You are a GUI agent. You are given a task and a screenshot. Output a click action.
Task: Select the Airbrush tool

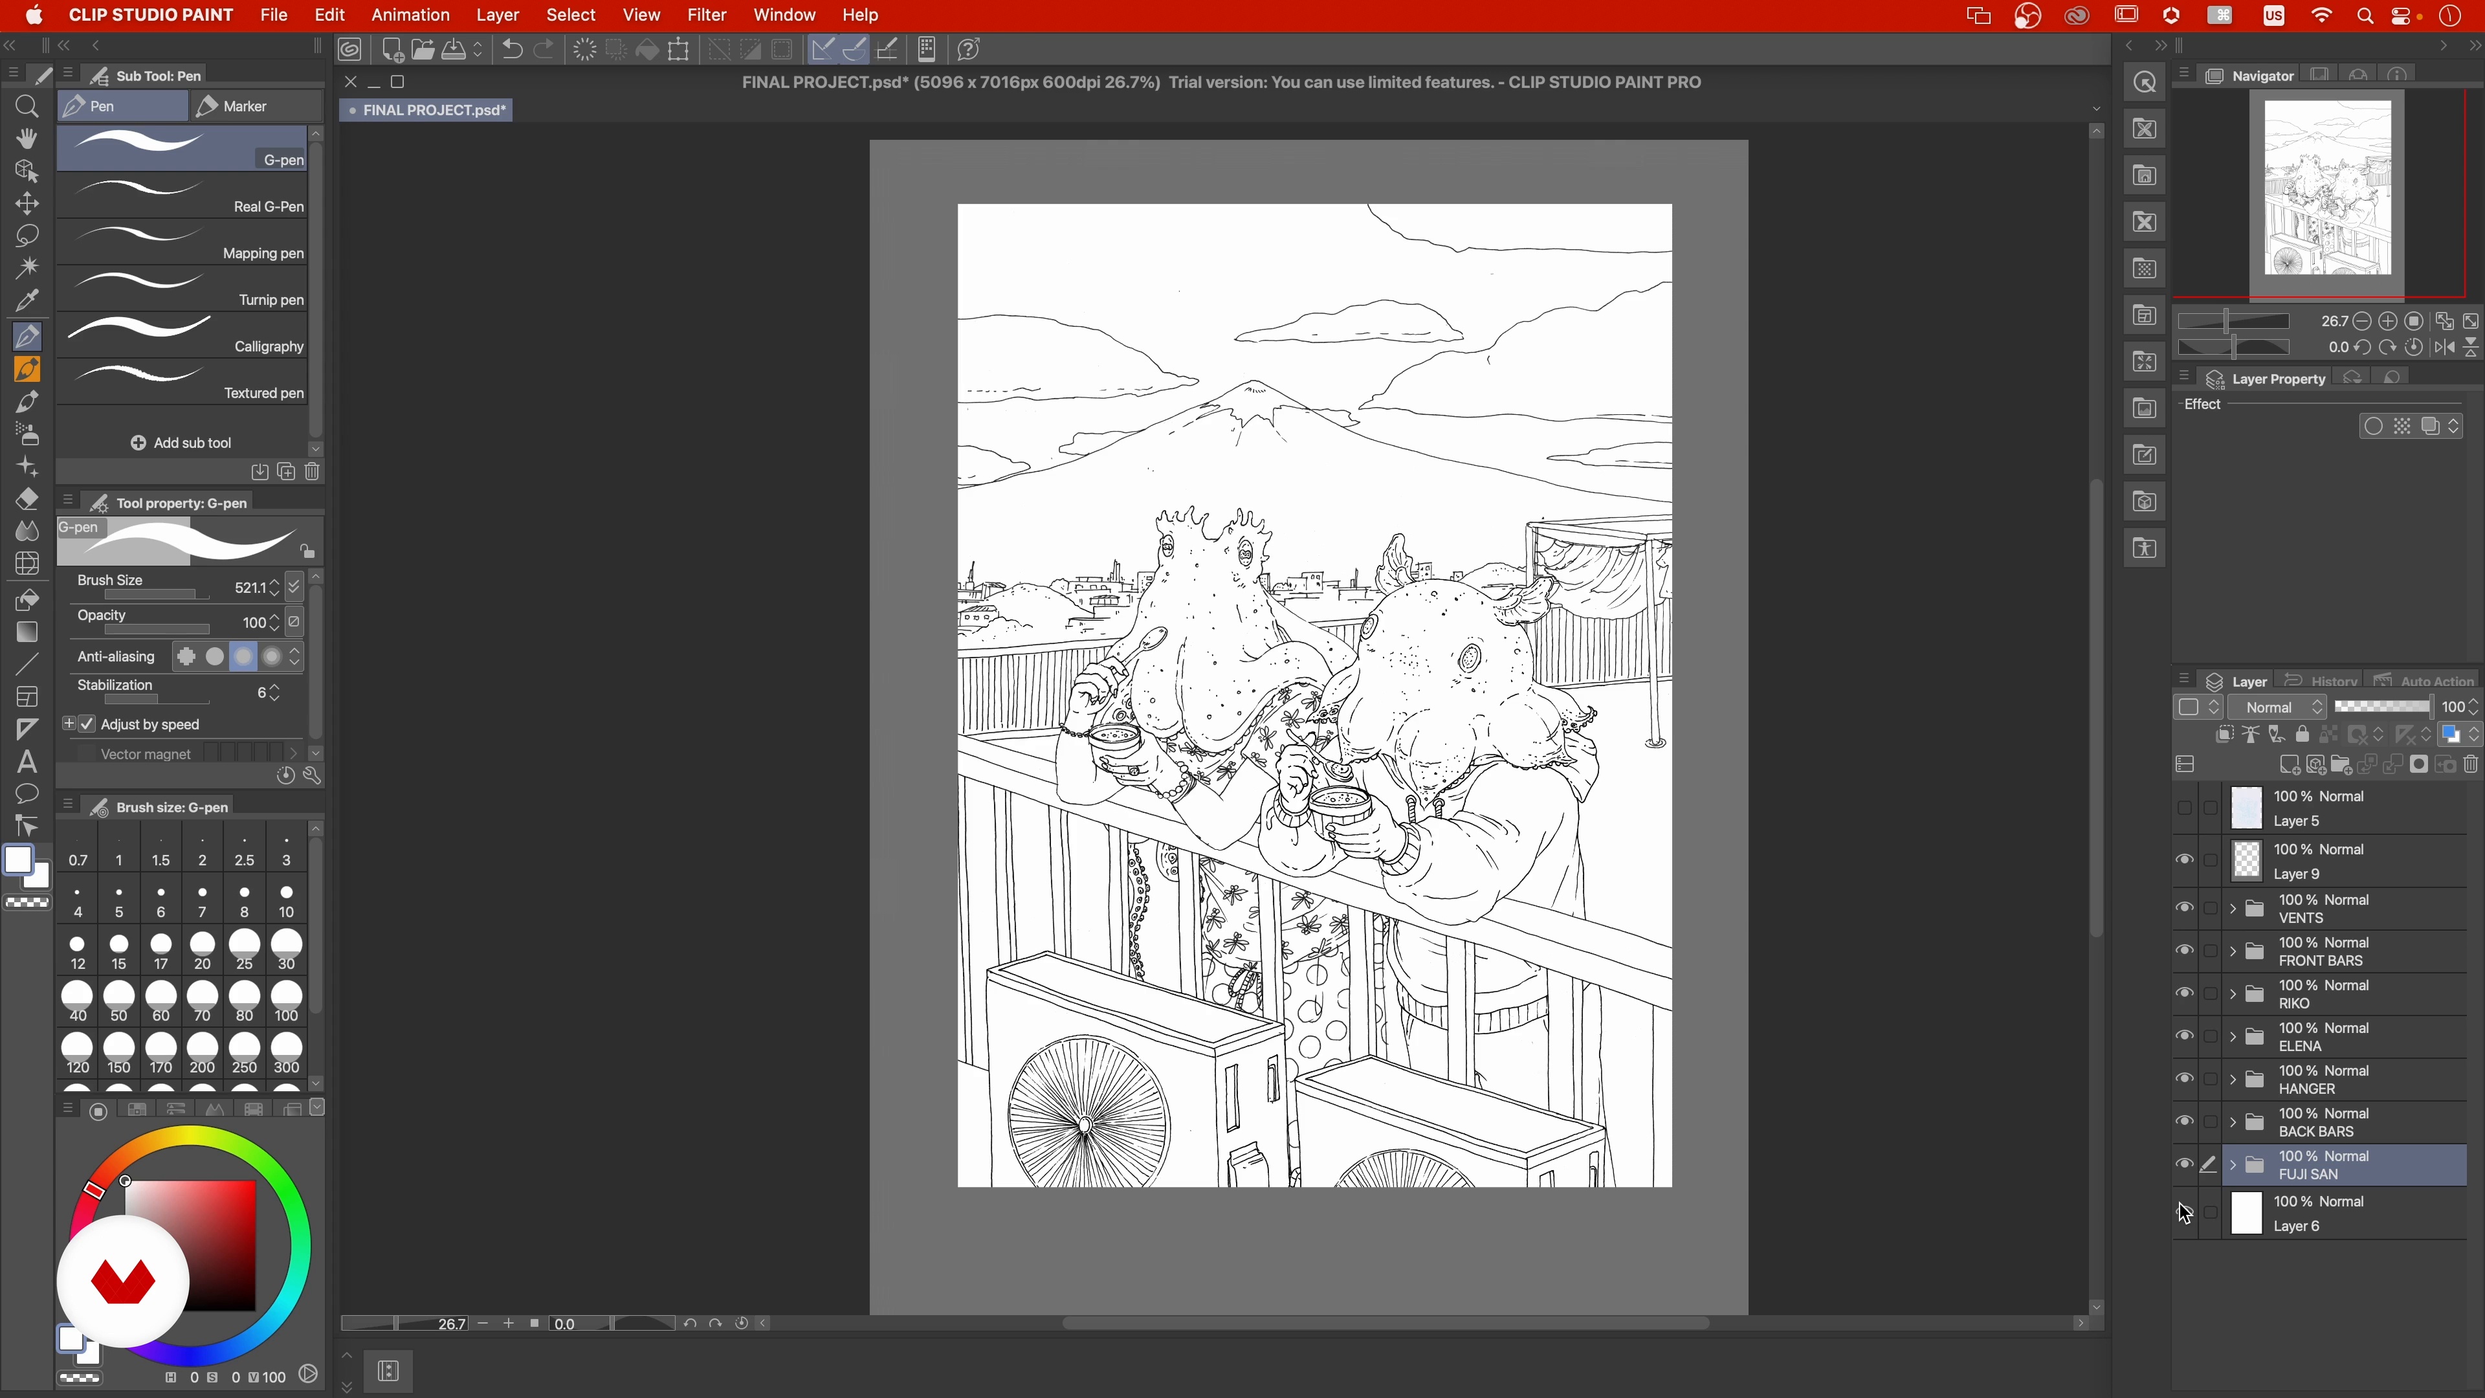coord(27,434)
